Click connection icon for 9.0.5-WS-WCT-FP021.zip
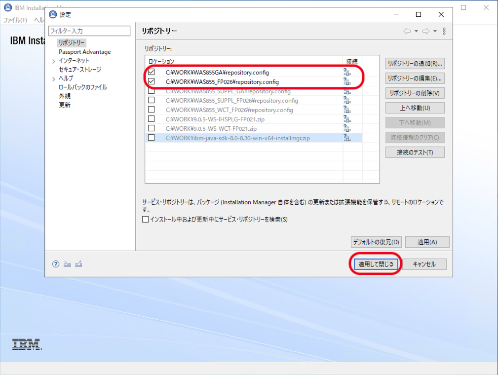 (x=347, y=129)
